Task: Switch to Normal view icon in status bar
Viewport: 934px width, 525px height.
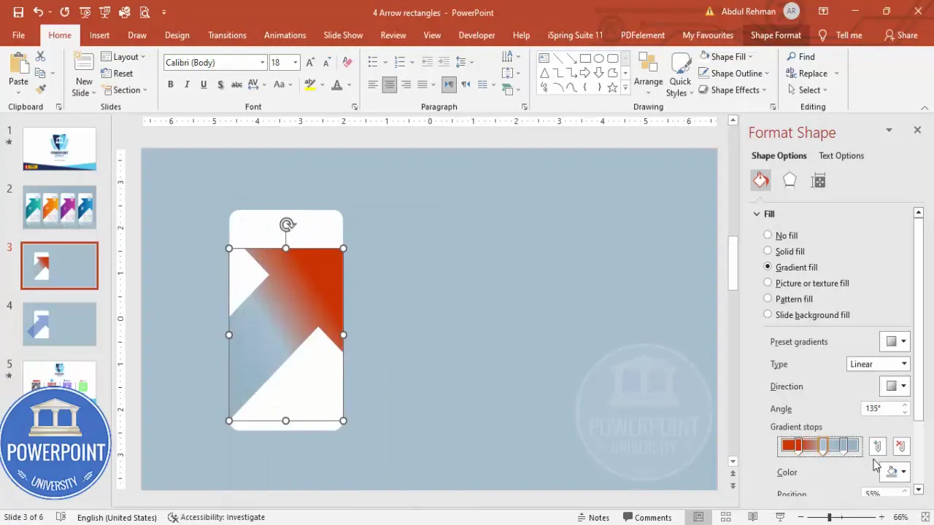Action: [x=698, y=517]
